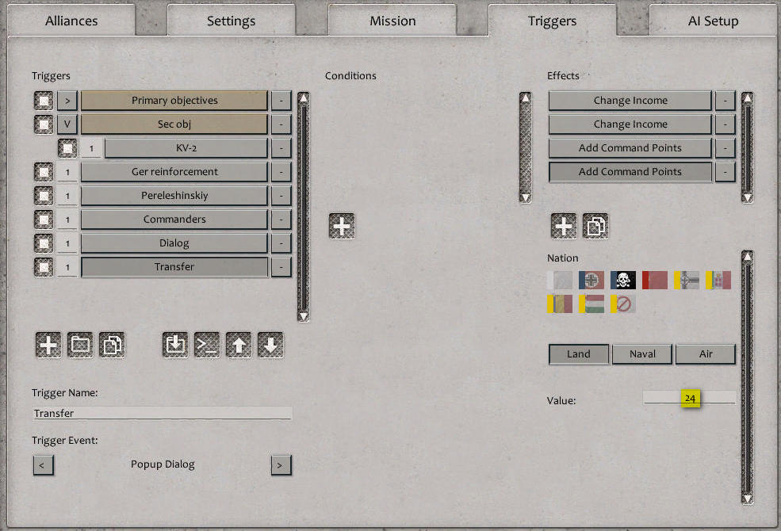781x531 pixels.
Task: Select the Air button
Action: 706,354
